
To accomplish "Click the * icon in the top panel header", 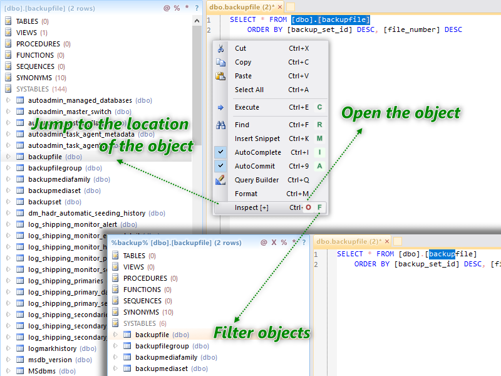I will pyautogui.click(x=187, y=8).
